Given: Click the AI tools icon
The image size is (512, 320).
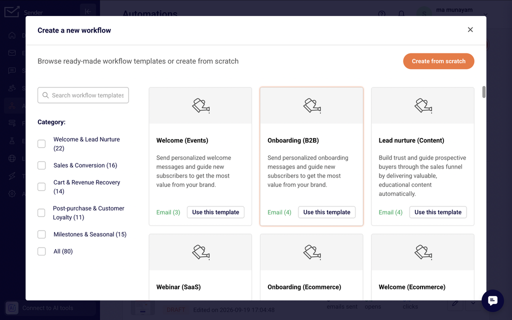Looking at the screenshot, I should coord(12,308).
